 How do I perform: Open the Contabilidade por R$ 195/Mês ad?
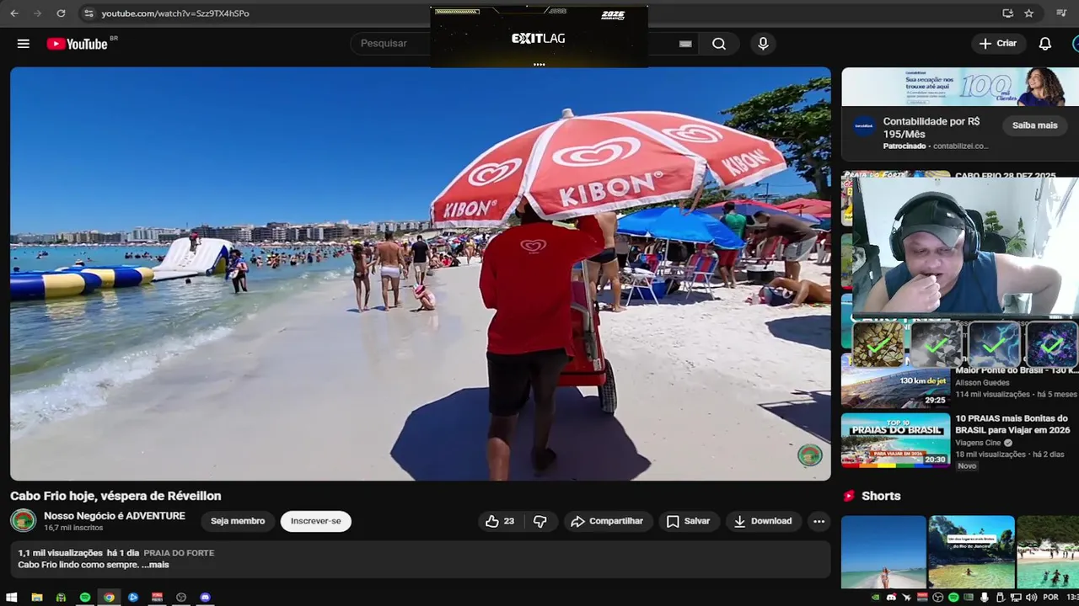coord(931,127)
